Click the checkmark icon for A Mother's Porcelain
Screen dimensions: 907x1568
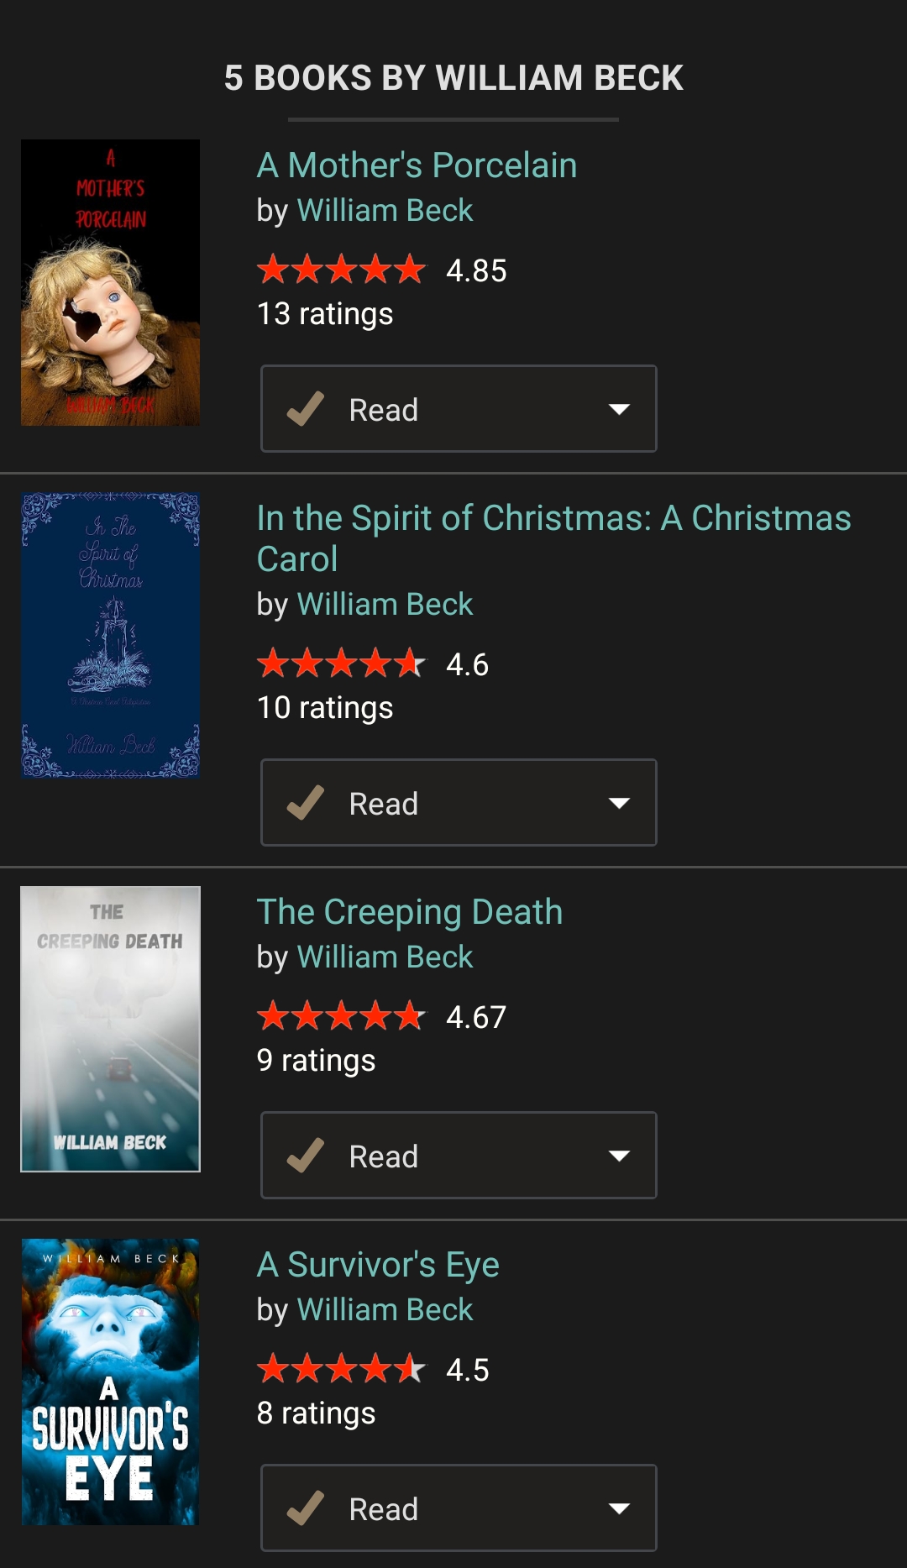coord(306,409)
